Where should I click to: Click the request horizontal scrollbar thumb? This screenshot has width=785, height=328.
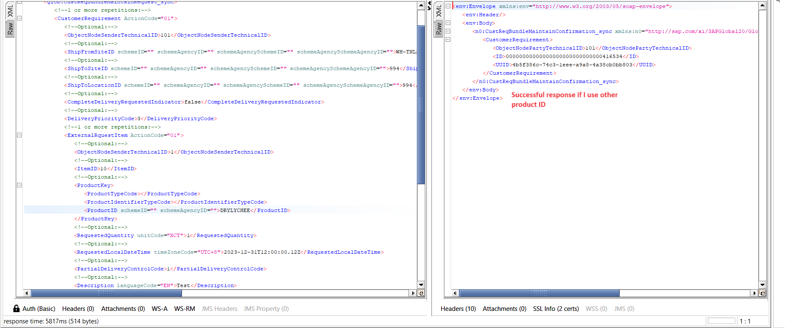[106, 293]
